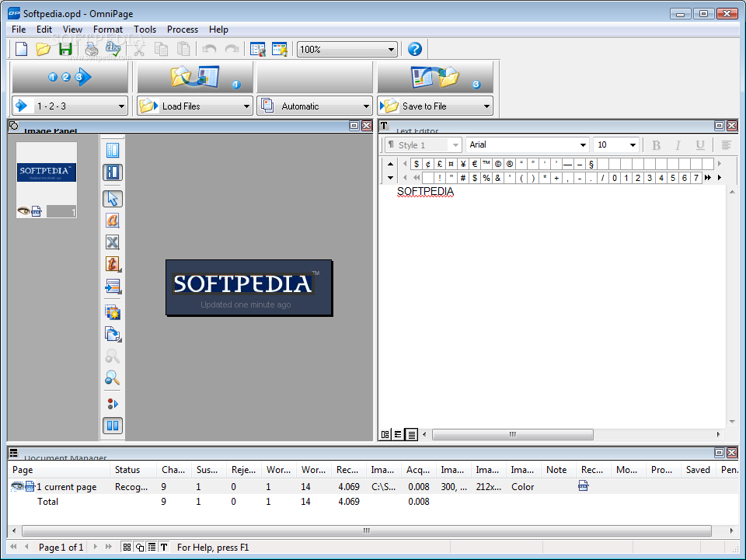Click the Copy icon in toolbar

[162, 49]
